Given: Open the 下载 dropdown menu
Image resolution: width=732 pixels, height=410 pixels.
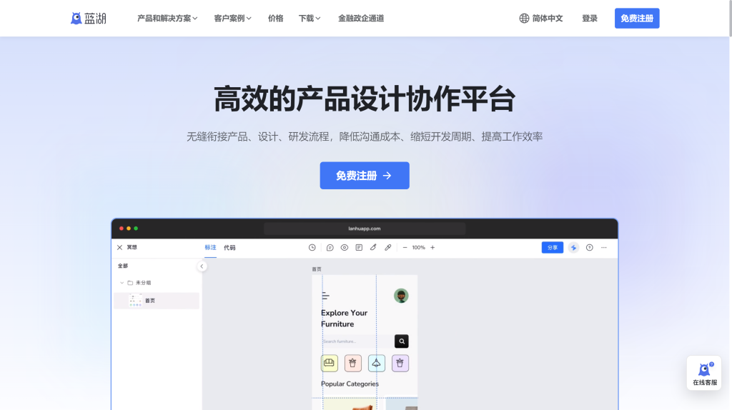Looking at the screenshot, I should pos(309,19).
